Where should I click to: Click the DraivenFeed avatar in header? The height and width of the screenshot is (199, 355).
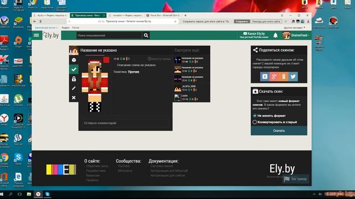tap(286, 35)
